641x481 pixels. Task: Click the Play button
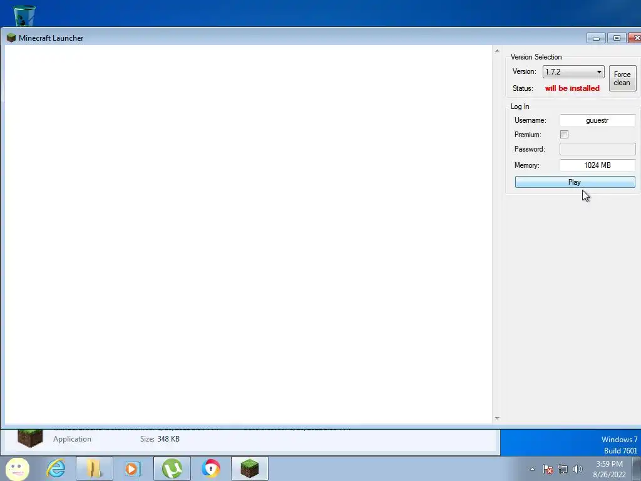tap(575, 182)
